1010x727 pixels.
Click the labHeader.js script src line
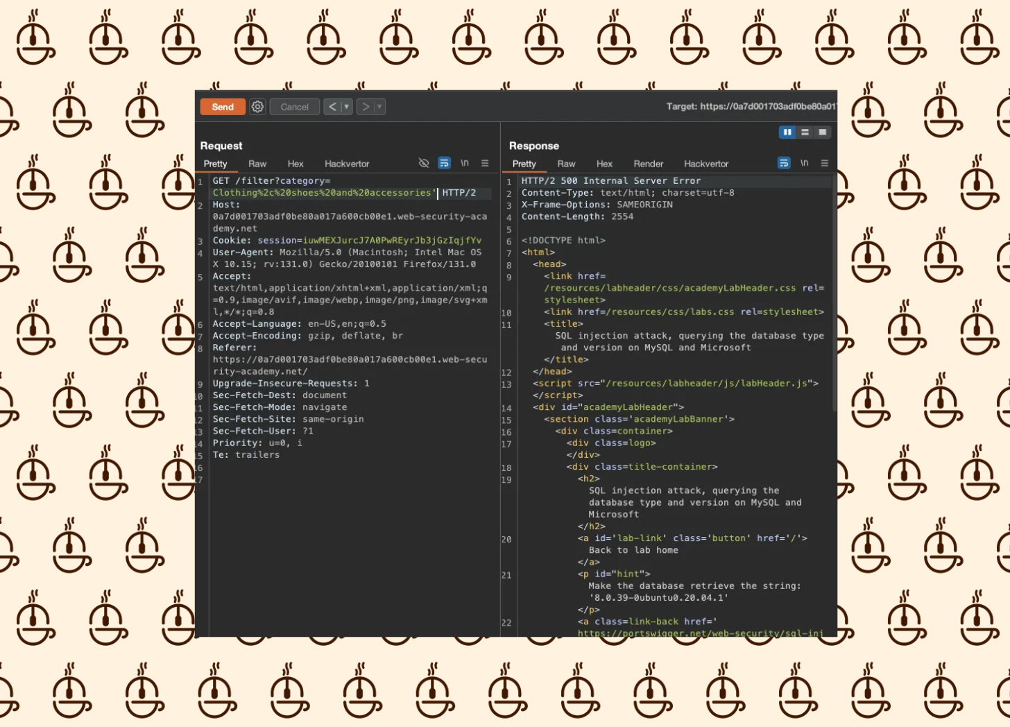coord(676,384)
